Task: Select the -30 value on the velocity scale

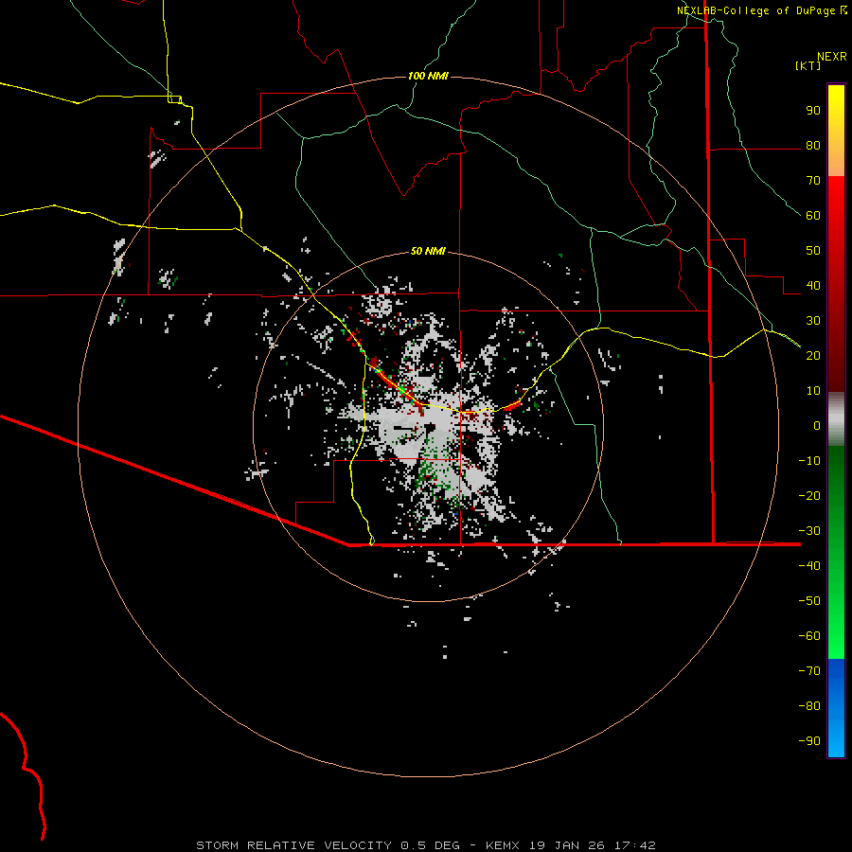Action: pyautogui.click(x=809, y=531)
